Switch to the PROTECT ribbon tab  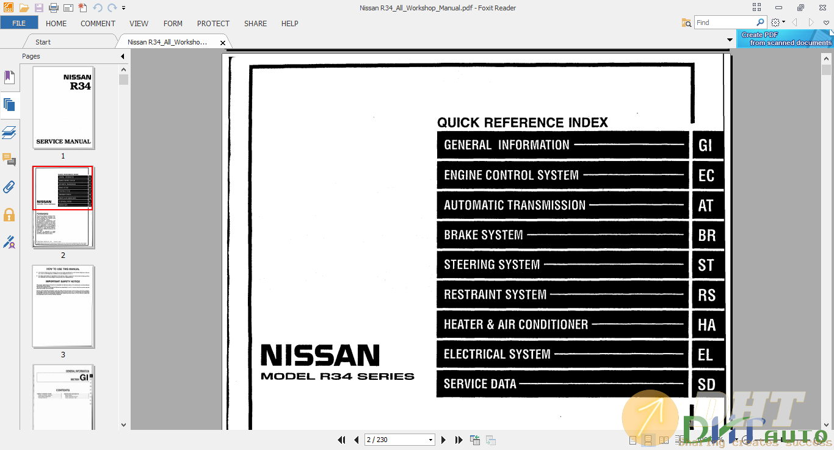(213, 23)
